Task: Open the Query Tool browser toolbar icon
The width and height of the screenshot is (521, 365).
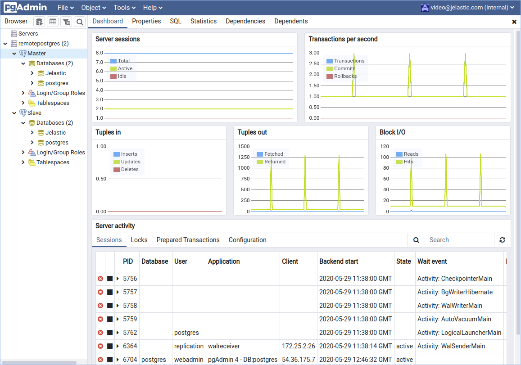Action: tap(39, 22)
